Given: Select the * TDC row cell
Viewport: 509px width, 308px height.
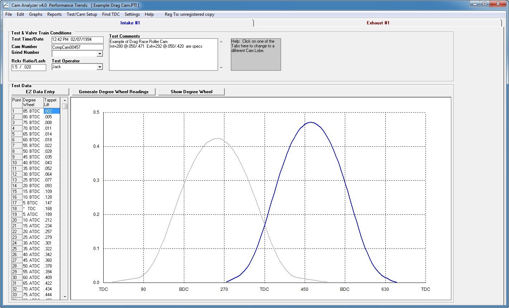Looking at the screenshot, I should (x=33, y=209).
